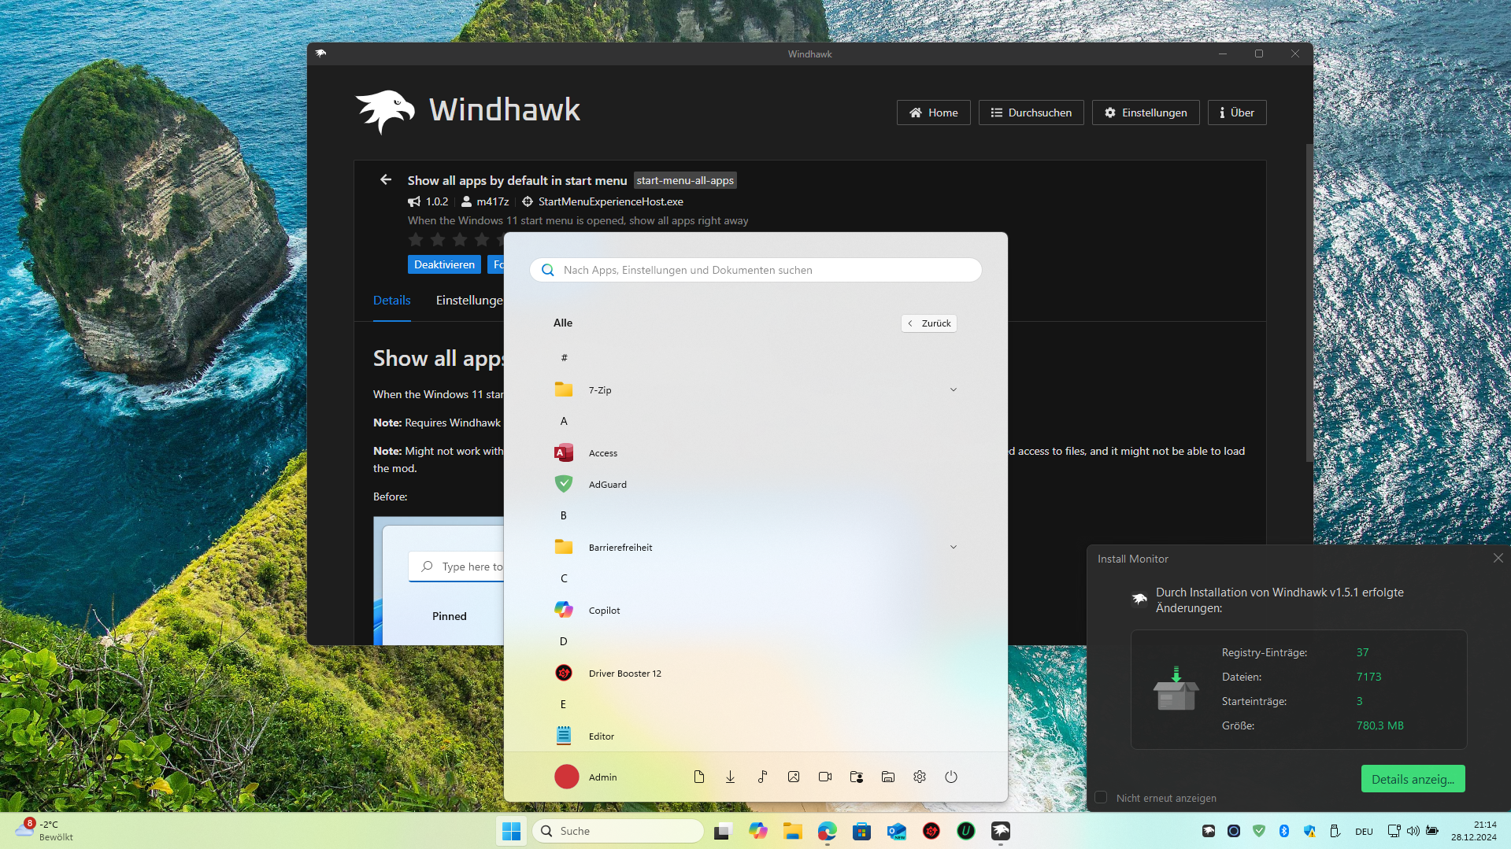This screenshot has height=849, width=1511.
Task: Open Durchsuchen in Windhawk
Action: [x=1031, y=113]
